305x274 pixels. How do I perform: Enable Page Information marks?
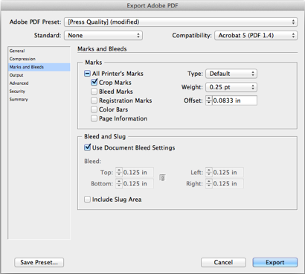[x=94, y=118]
